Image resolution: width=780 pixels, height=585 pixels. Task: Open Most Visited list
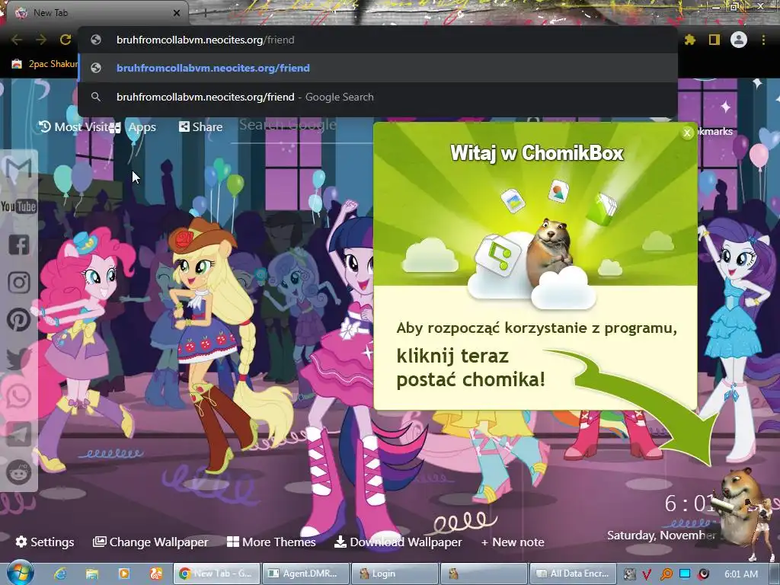[x=75, y=127]
